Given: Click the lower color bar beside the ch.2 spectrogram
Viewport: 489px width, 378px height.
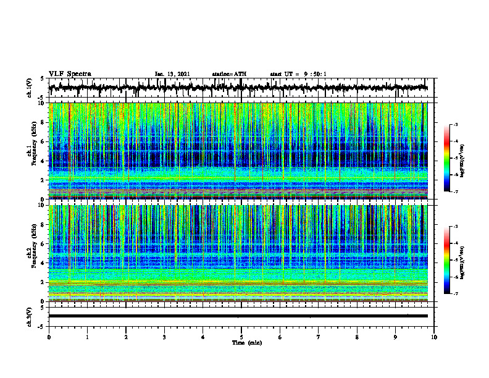Looking at the screenshot, I should 447,260.
